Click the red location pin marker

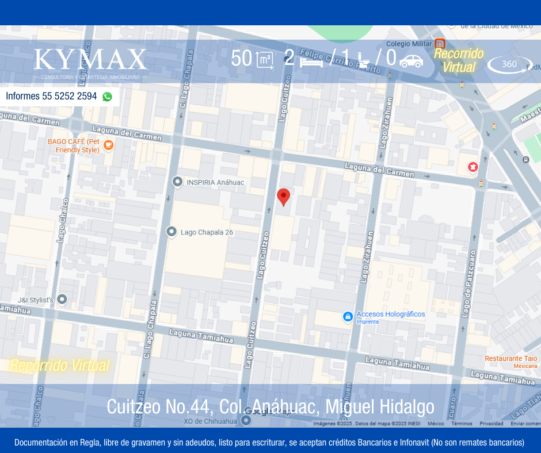(283, 197)
